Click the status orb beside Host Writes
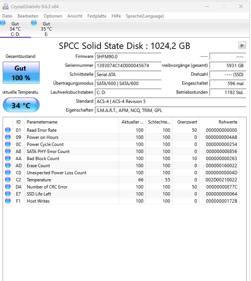 tap(8, 201)
